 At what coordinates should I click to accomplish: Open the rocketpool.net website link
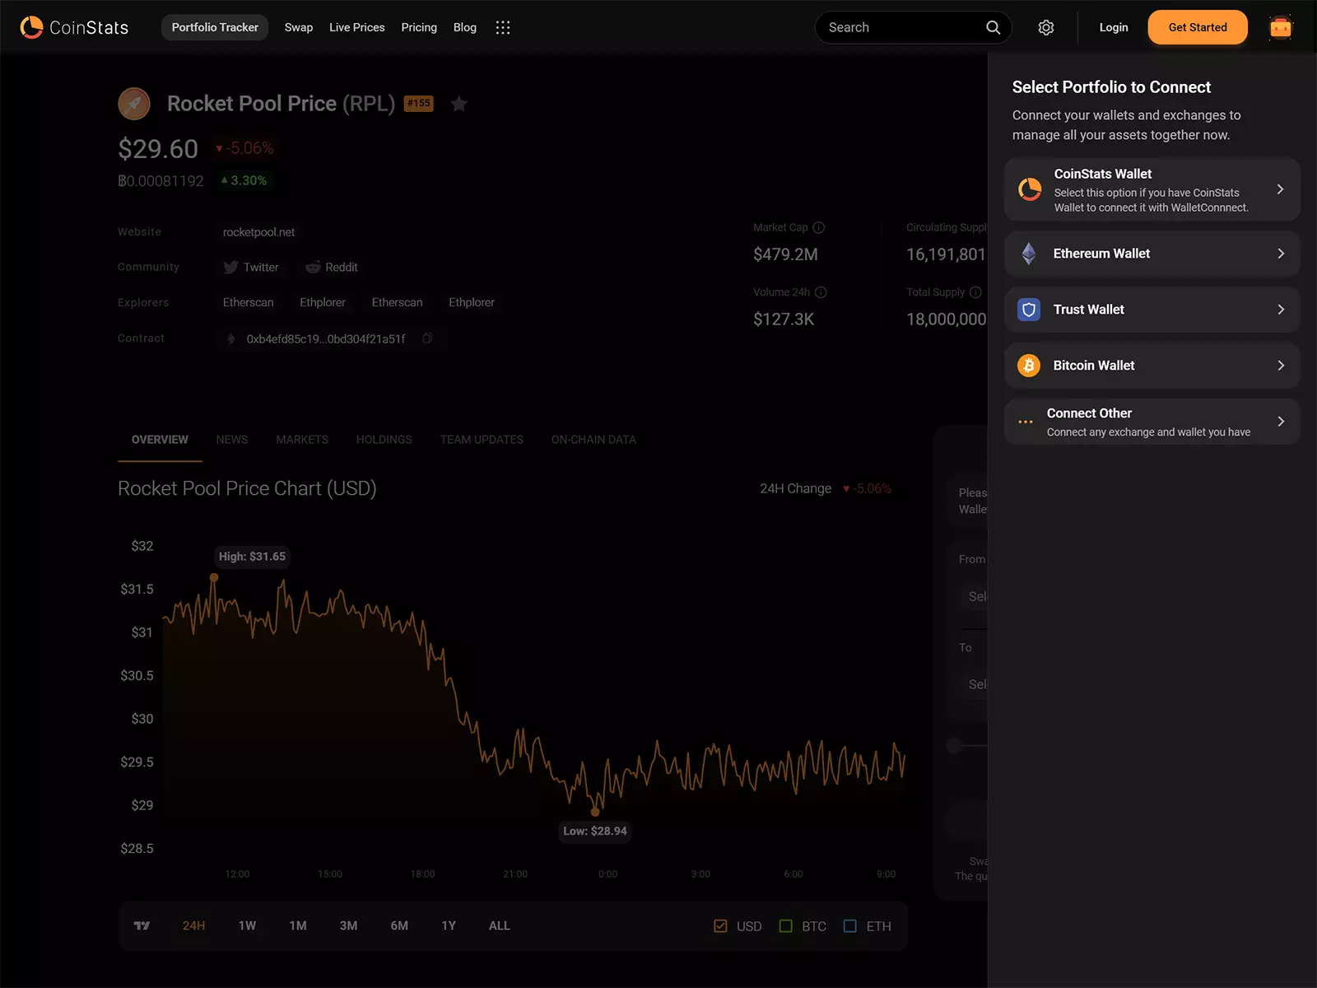(x=258, y=232)
